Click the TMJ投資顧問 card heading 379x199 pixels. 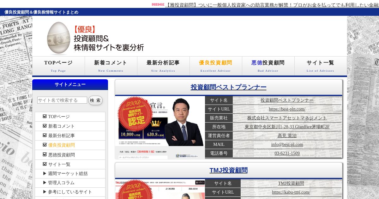(x=229, y=170)
